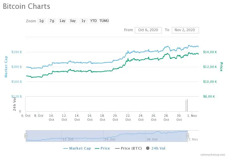Click the 6. Oct axis label
Viewport: 228px width, 157px height.
[x=26, y=116]
